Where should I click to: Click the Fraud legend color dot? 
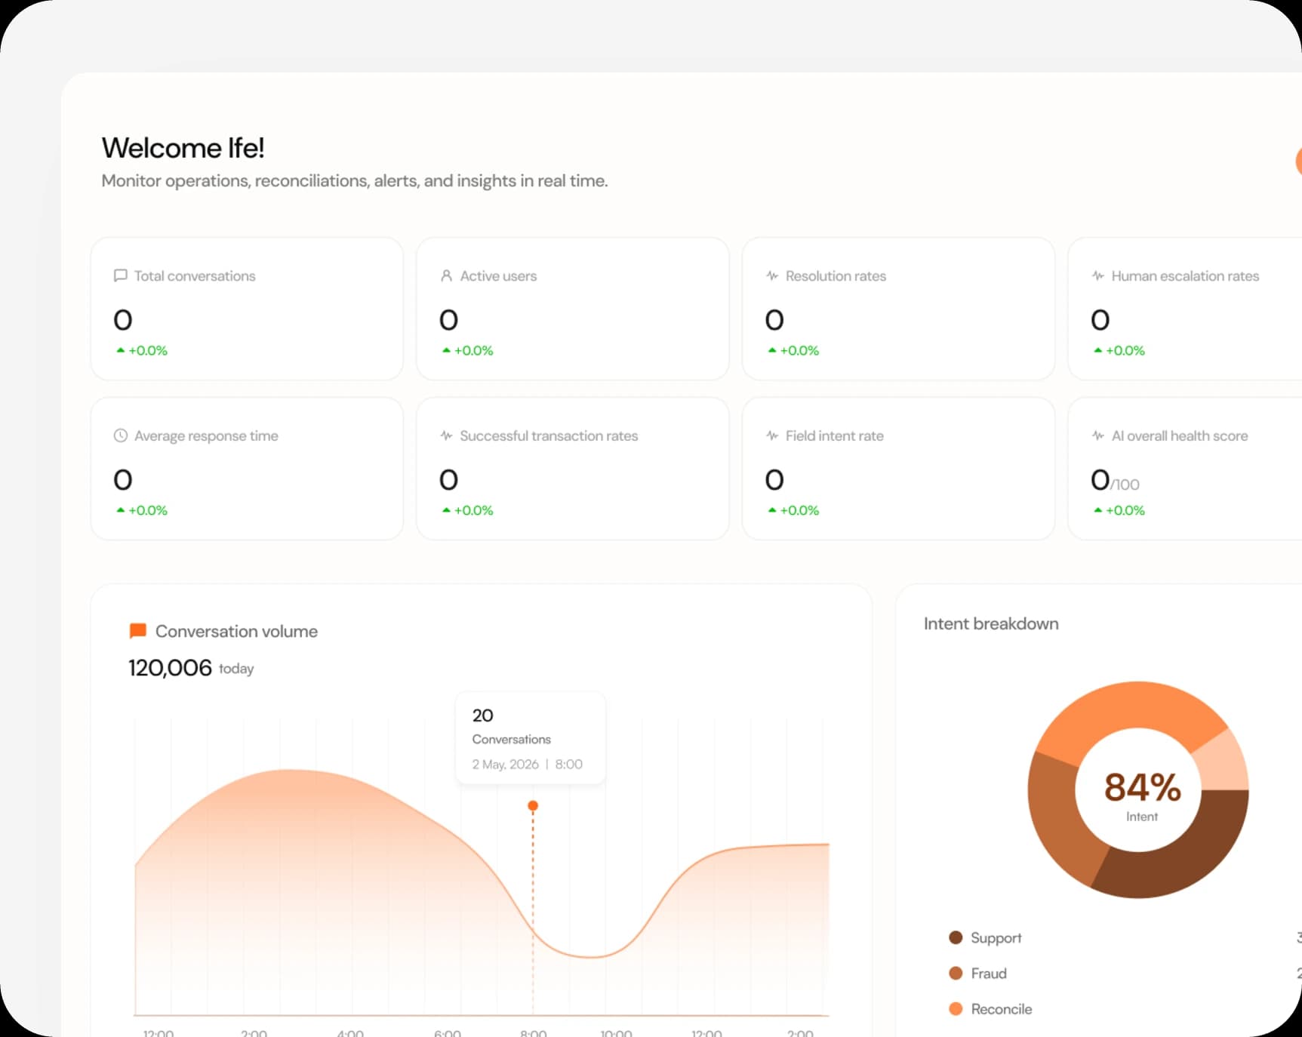[956, 973]
